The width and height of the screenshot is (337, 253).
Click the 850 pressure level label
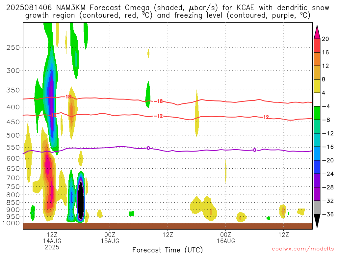[x=13, y=203]
